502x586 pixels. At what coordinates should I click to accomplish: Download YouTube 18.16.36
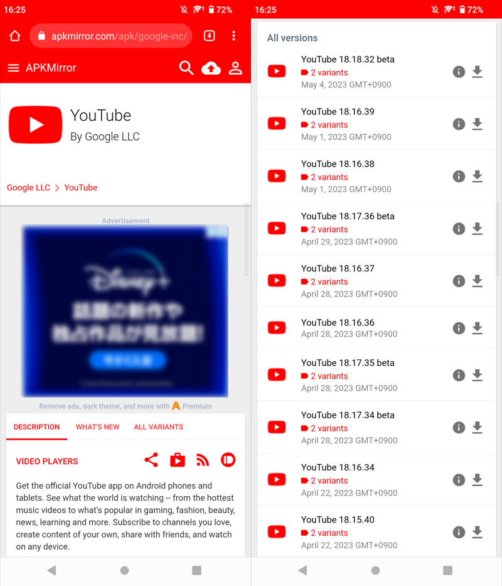tap(478, 328)
